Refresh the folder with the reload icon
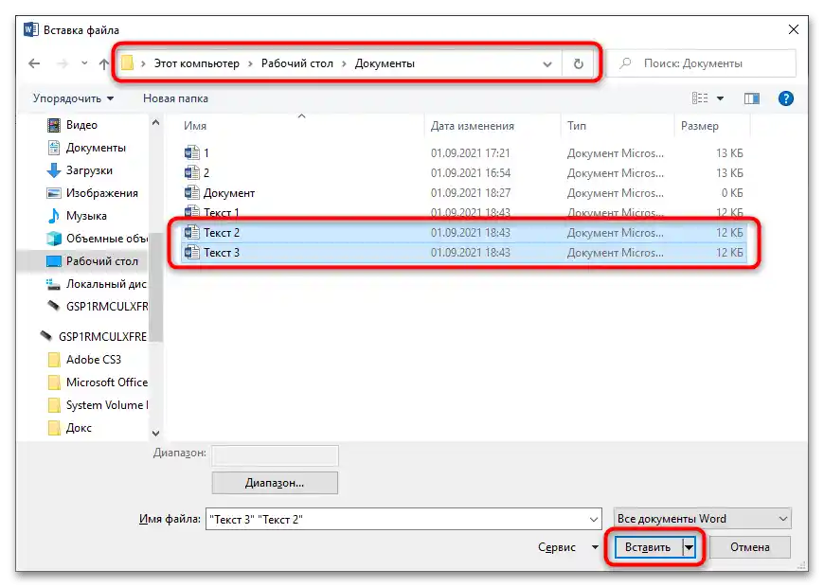 578,64
